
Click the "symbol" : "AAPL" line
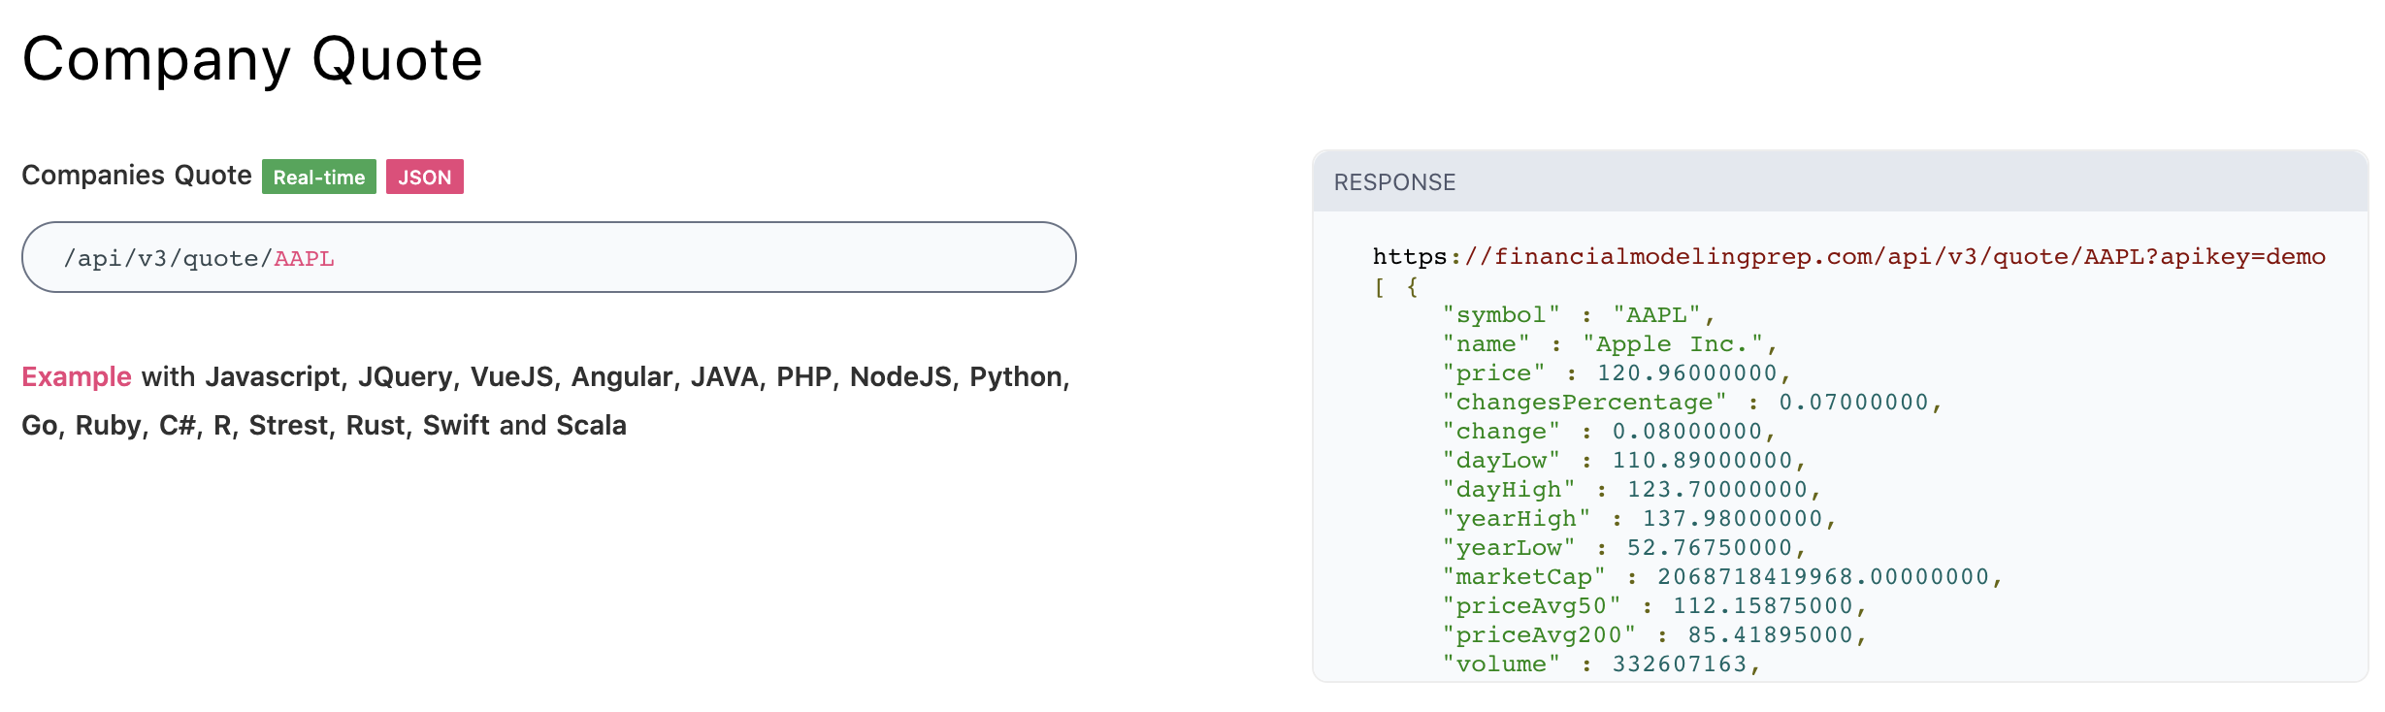click(x=1579, y=315)
